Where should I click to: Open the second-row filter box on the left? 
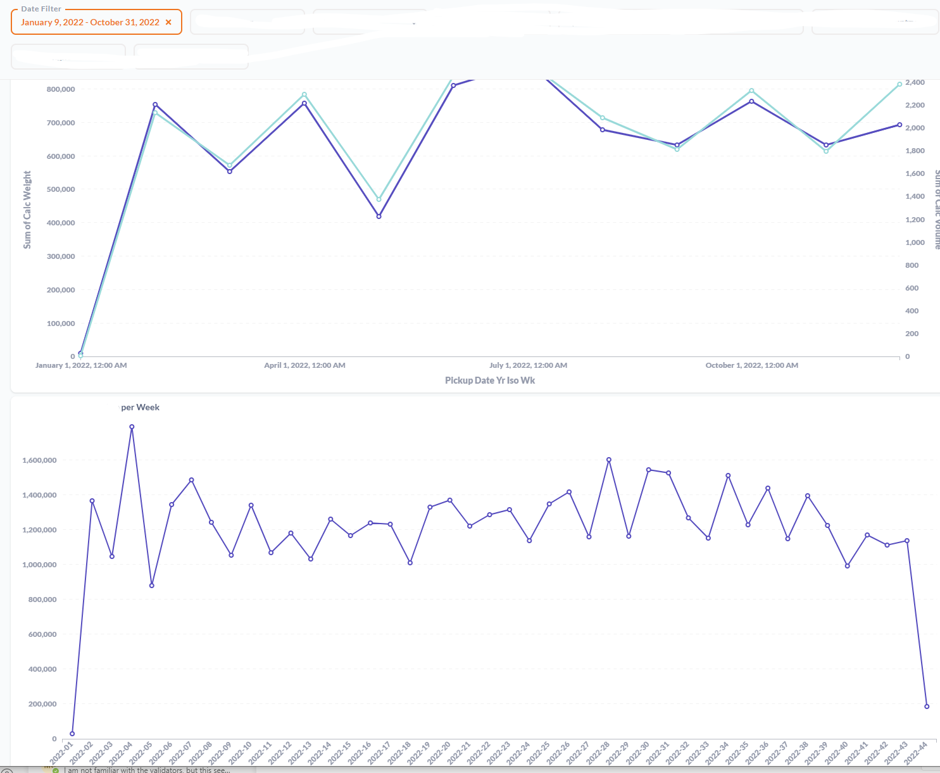coord(67,56)
